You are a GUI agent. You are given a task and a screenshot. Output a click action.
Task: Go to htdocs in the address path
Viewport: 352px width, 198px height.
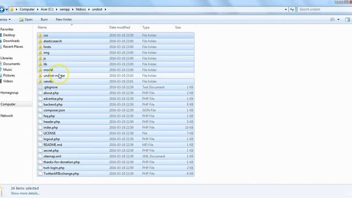pos(81,9)
